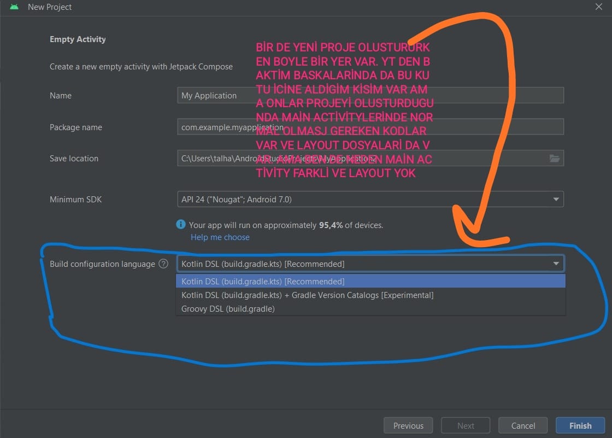The image size is (612, 438).
Task: Click the New Project window title
Action: tap(50, 7)
